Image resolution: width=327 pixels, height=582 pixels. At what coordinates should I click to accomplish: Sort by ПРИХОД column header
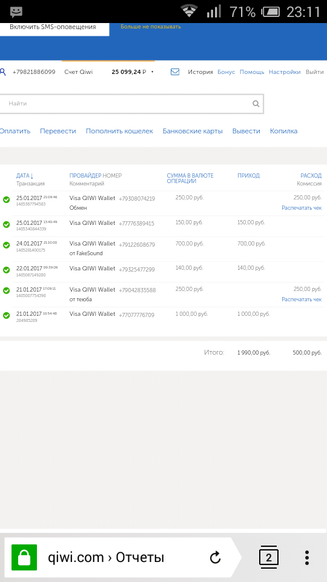click(x=248, y=176)
